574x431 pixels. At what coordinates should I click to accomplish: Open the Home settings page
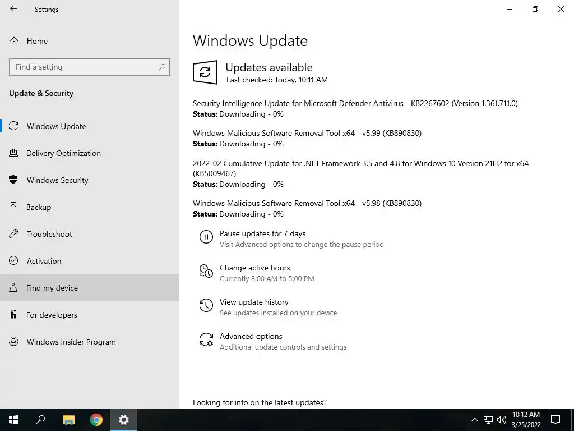coord(89,41)
